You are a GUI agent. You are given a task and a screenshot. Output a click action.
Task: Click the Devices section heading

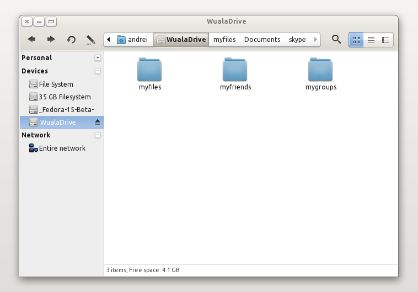click(35, 71)
